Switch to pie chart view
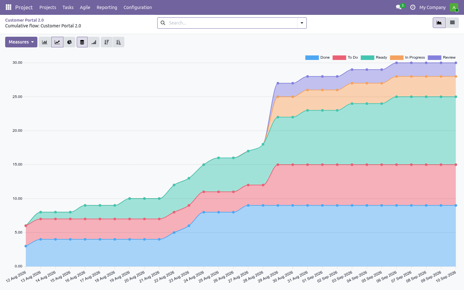 coord(69,42)
